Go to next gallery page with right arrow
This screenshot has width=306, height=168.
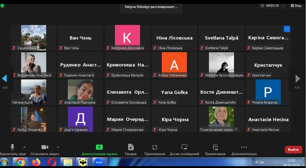tap(298, 79)
